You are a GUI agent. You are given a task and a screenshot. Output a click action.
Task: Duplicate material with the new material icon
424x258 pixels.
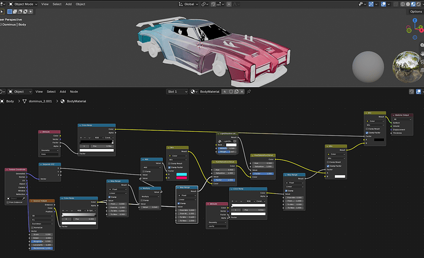(237, 92)
